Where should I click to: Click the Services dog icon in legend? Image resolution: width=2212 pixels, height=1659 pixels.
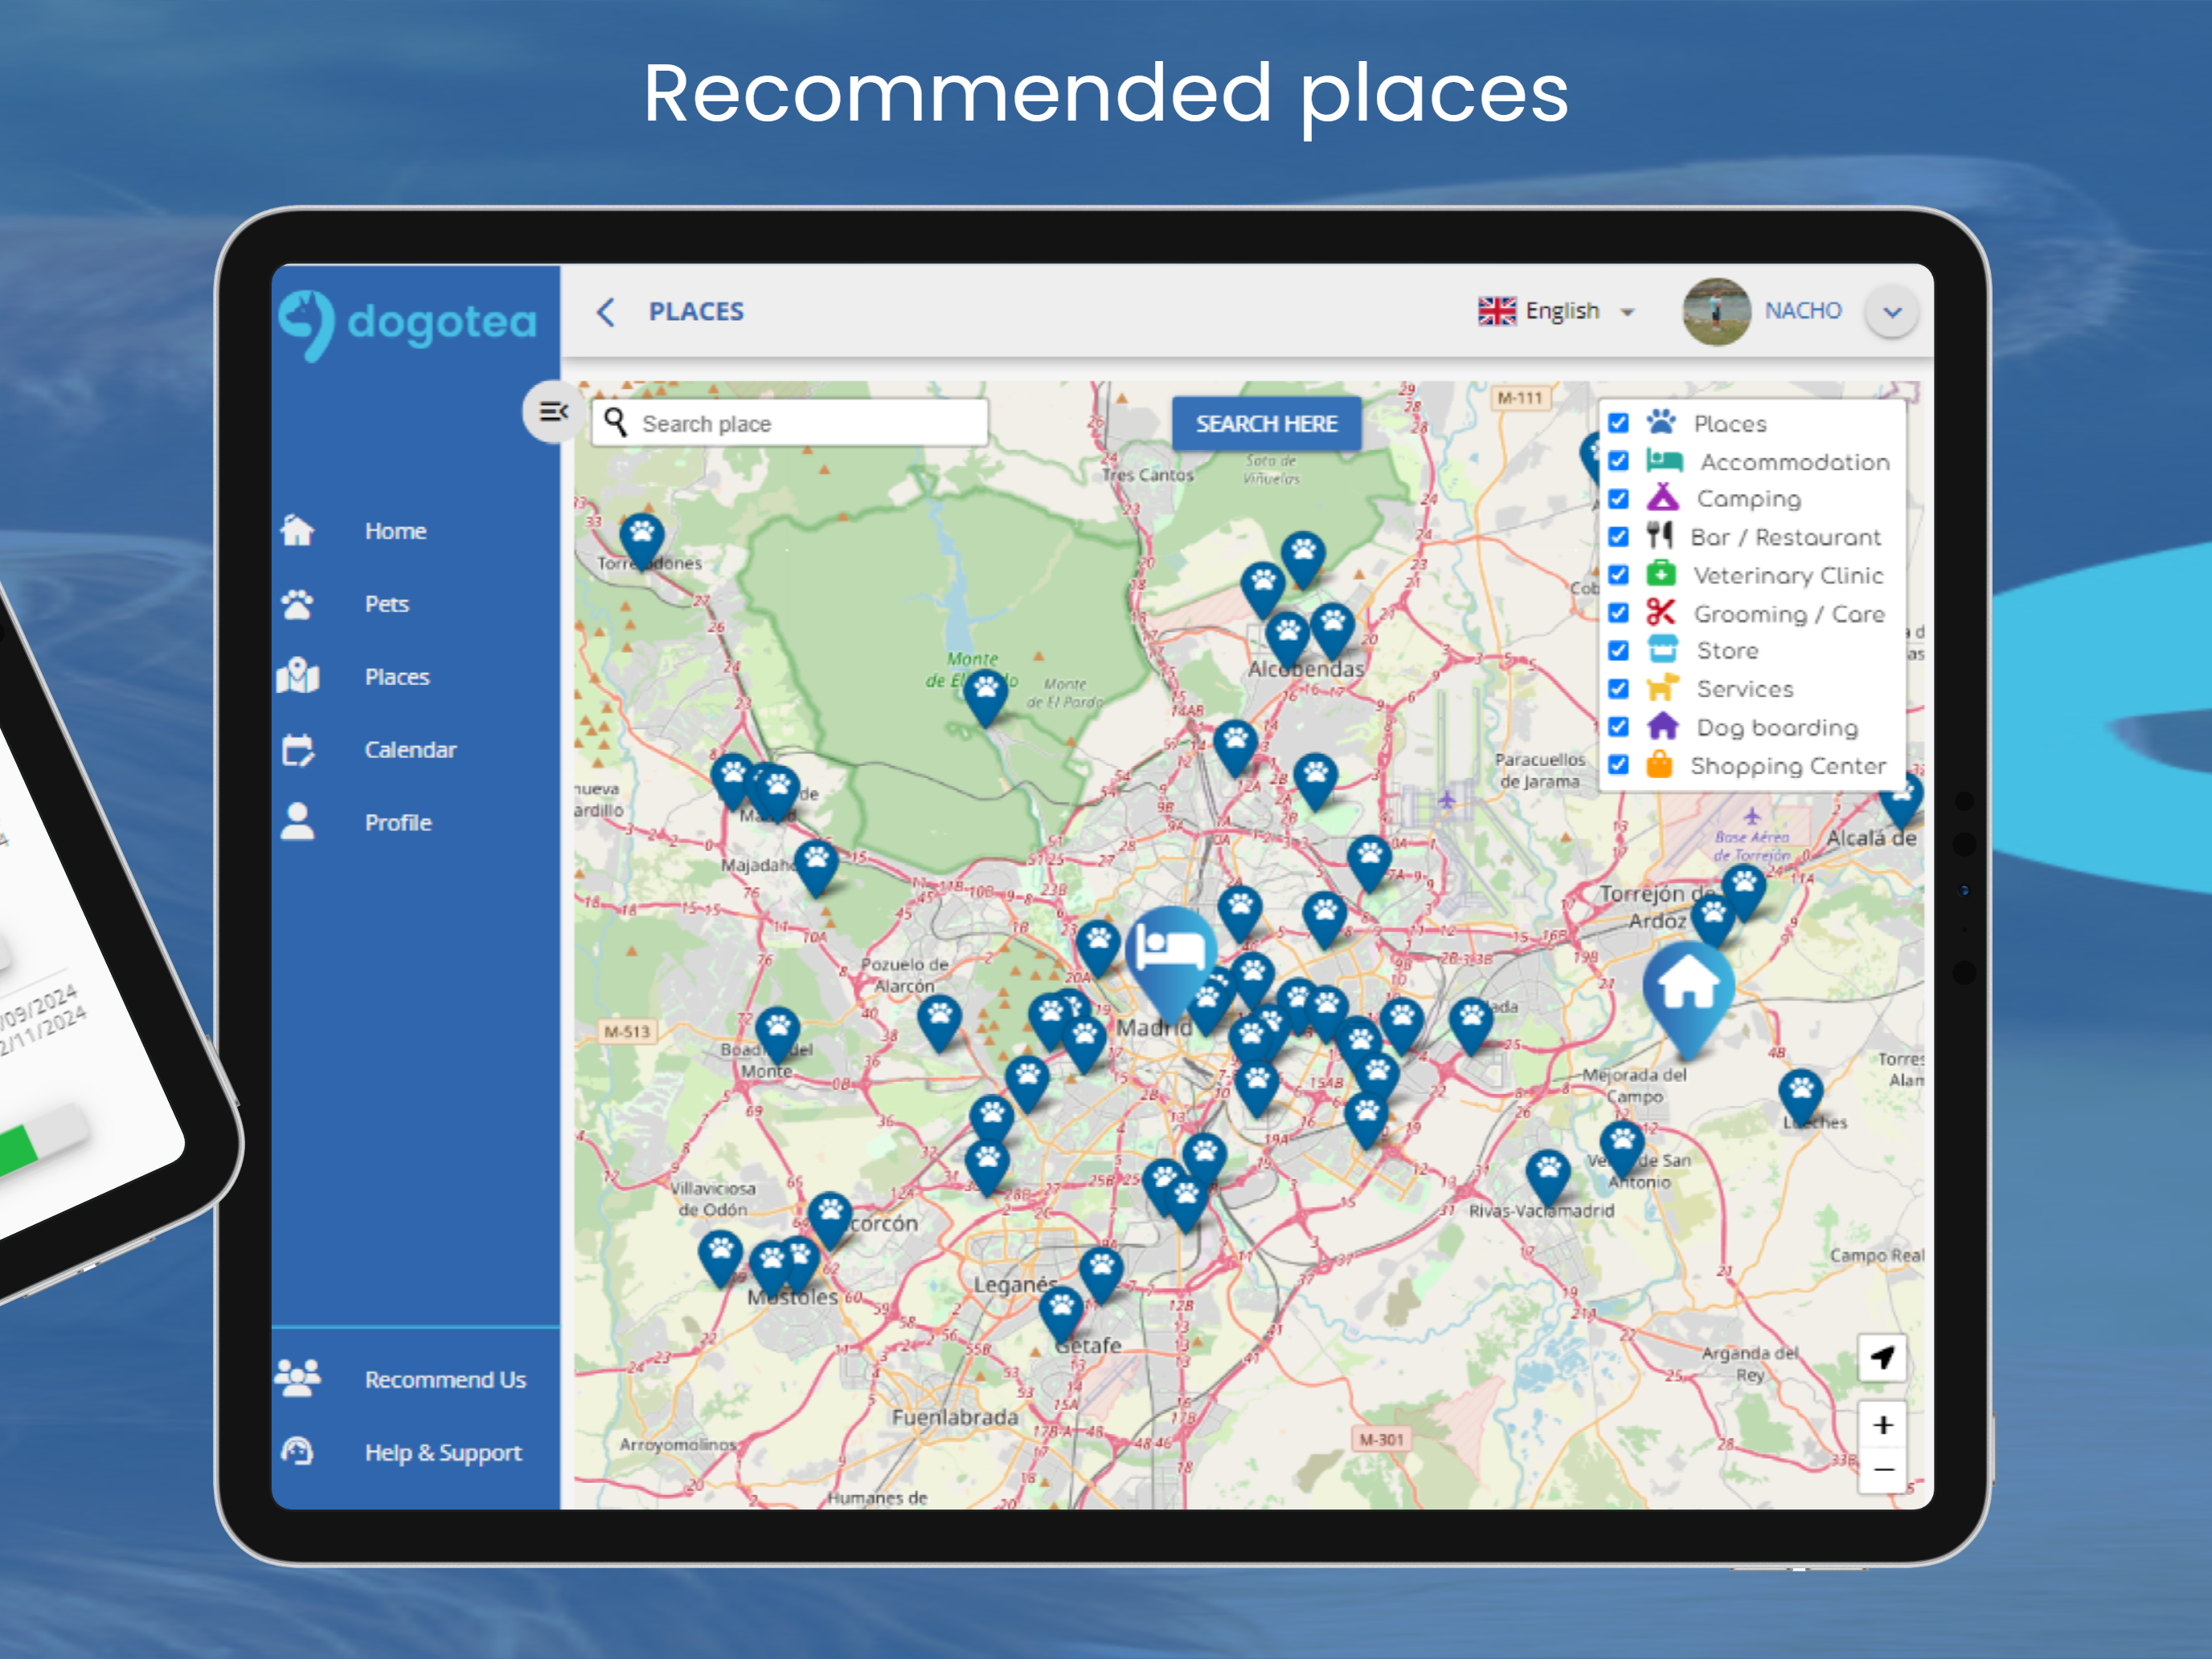[1662, 688]
